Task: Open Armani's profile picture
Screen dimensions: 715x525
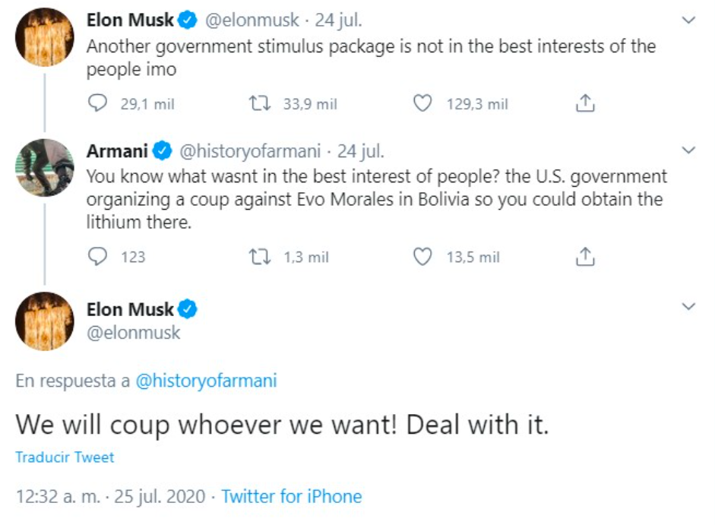Action: click(45, 166)
